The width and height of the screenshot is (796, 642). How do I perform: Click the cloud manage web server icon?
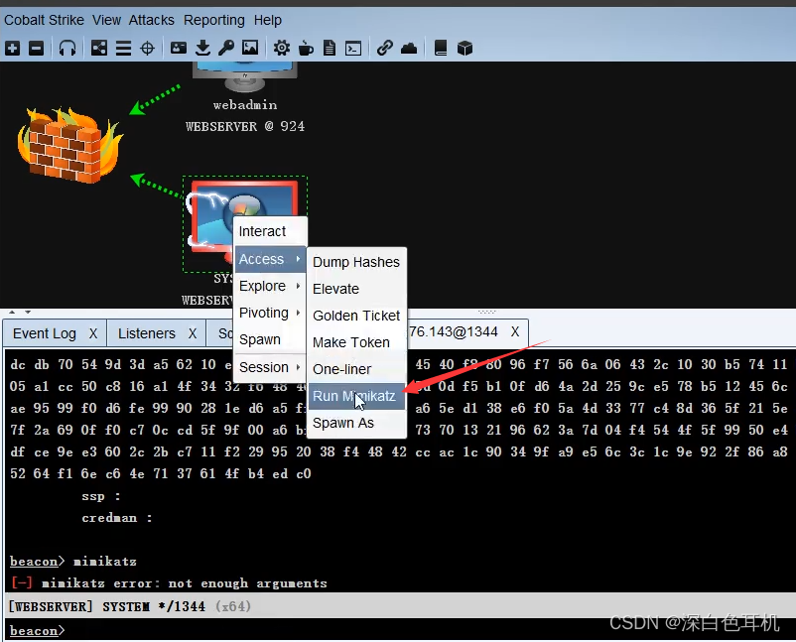[x=409, y=49]
